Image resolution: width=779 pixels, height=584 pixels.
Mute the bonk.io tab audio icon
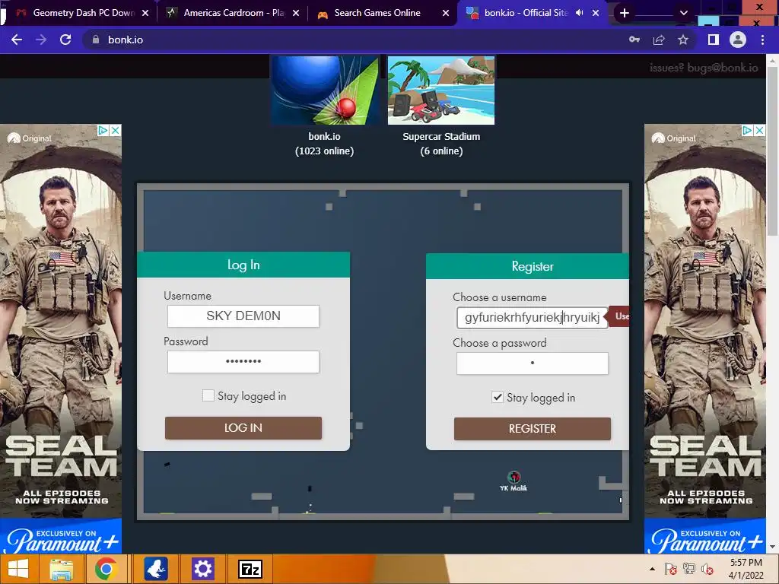[x=579, y=13]
